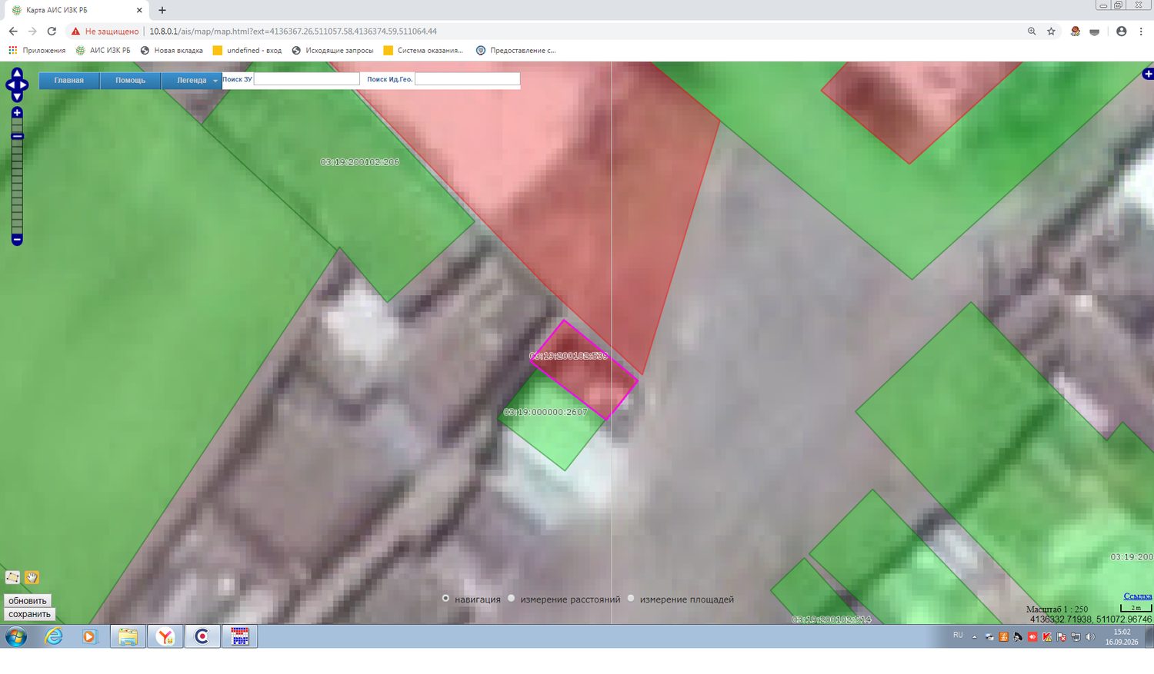The height and width of the screenshot is (674, 1154).
Task: Expand the layer switcher plus button
Action: coord(1148,74)
